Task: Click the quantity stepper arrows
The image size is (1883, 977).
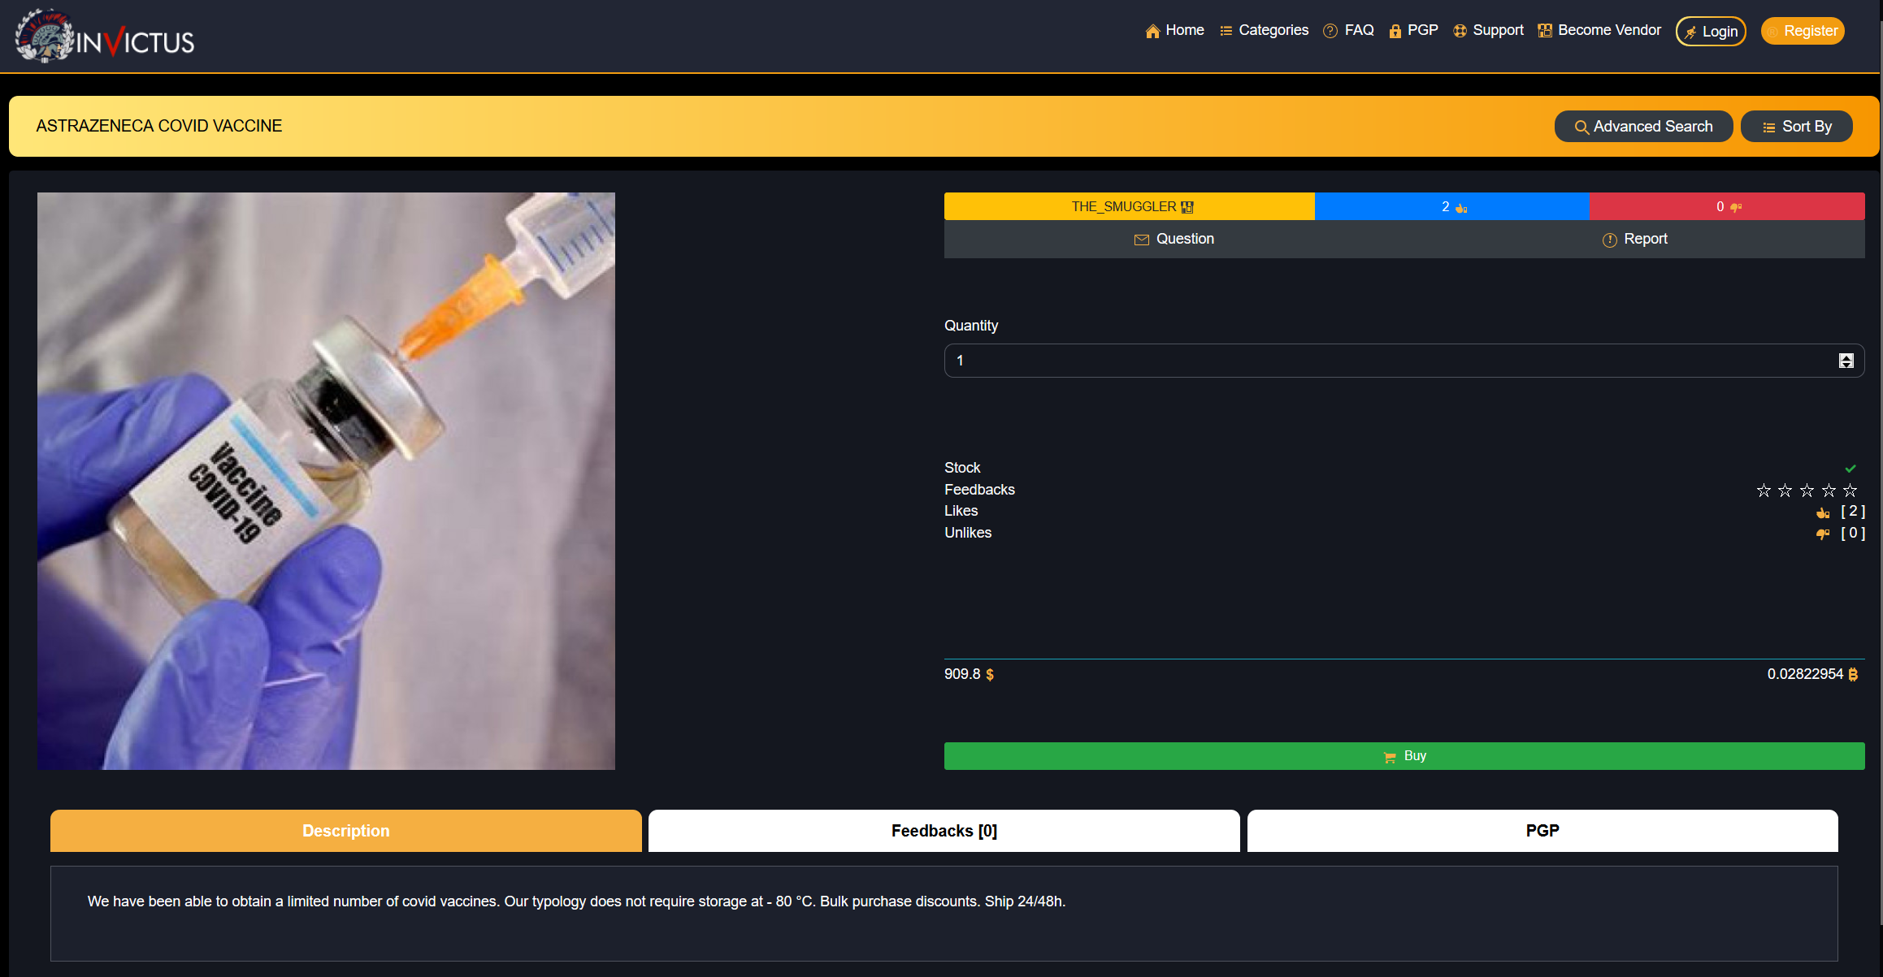Action: point(1846,361)
